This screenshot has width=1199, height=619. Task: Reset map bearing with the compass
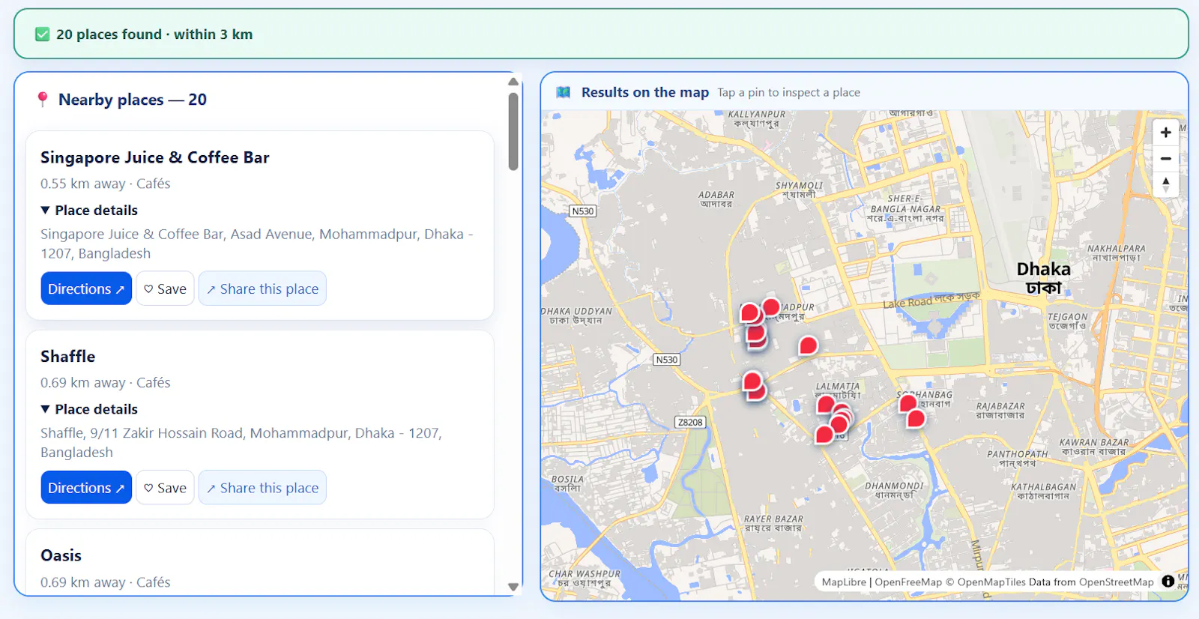point(1165,184)
